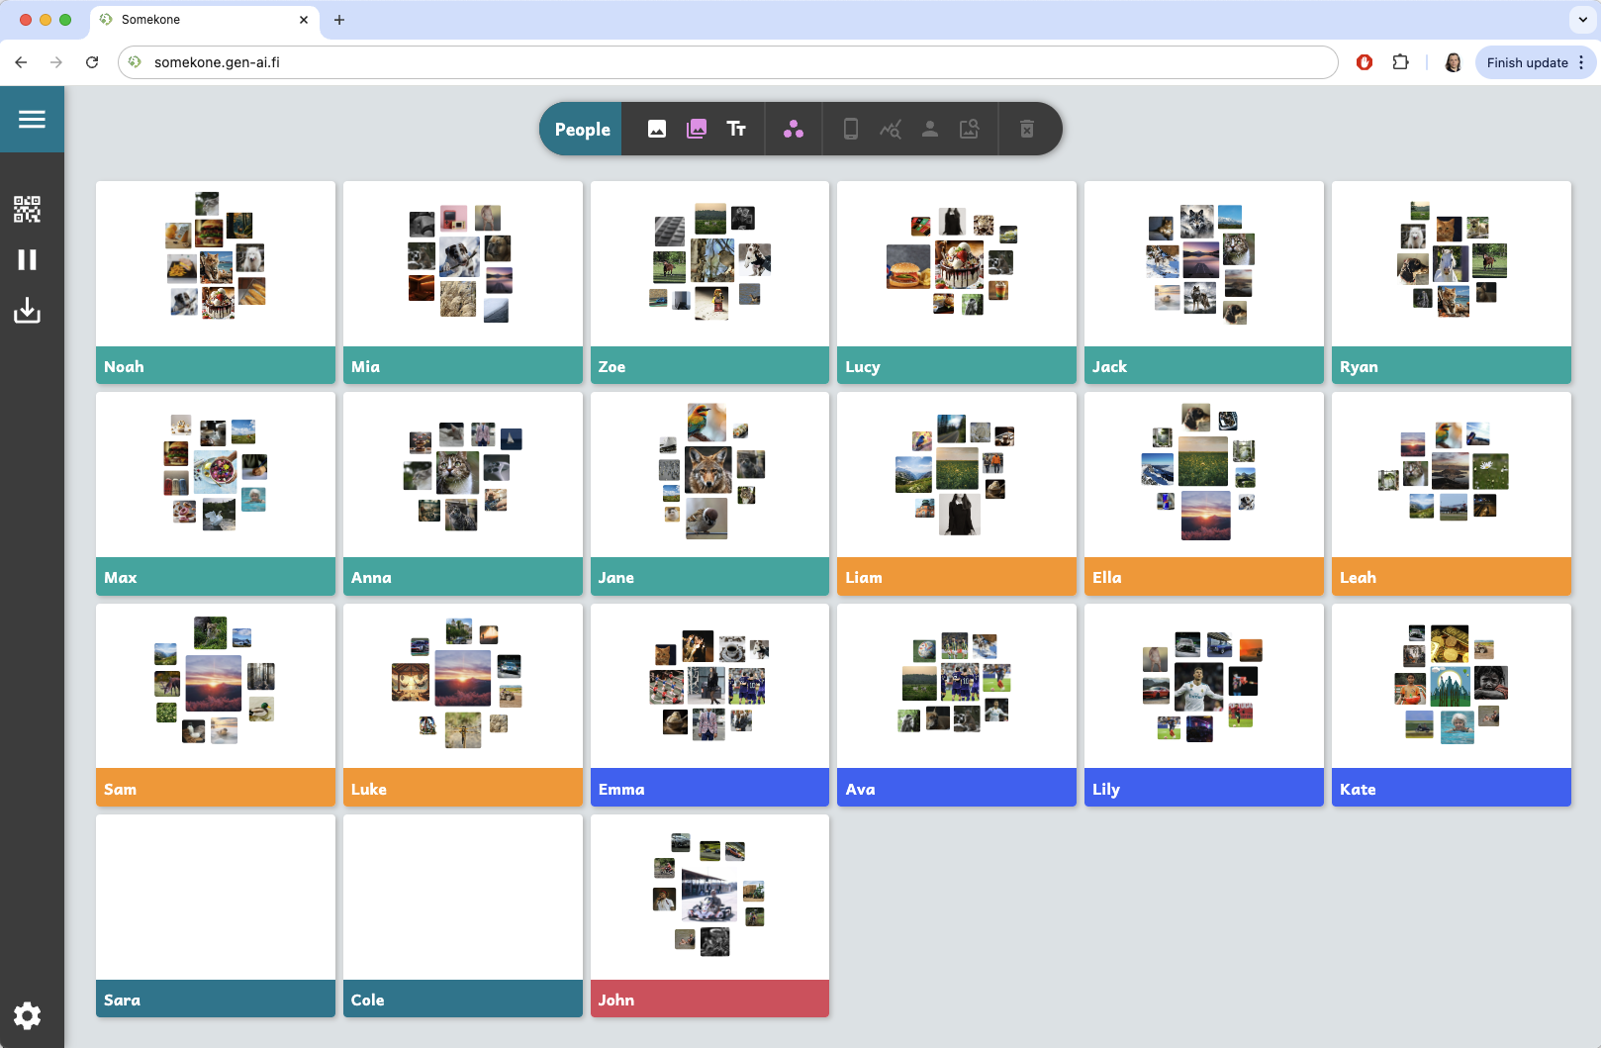Select Sam's card
The width and height of the screenshot is (1601, 1048).
[216, 705]
